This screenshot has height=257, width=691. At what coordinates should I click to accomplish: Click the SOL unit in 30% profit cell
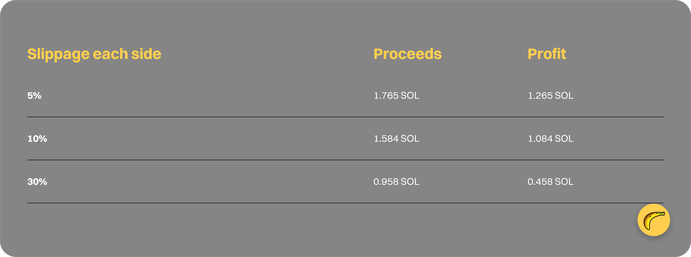[564, 182]
